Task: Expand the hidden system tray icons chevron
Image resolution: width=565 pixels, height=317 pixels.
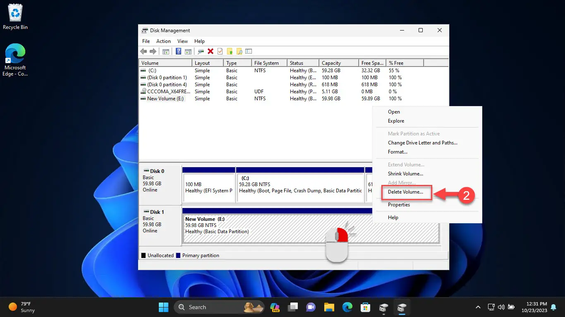Action: coord(478,307)
